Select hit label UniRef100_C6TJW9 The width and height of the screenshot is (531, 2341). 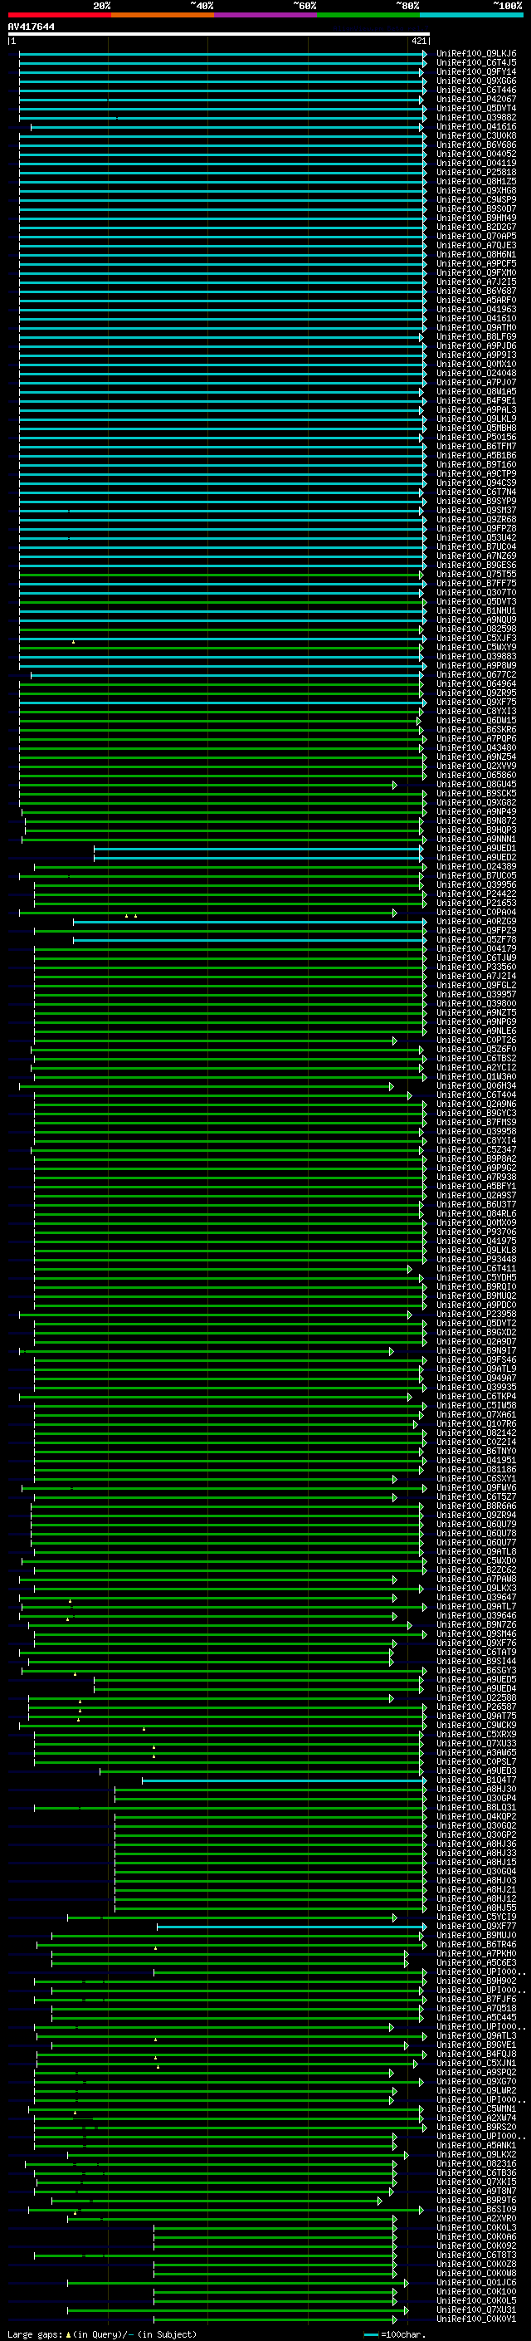(475, 957)
